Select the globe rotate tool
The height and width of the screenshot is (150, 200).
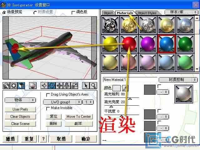click(x=52, y=86)
